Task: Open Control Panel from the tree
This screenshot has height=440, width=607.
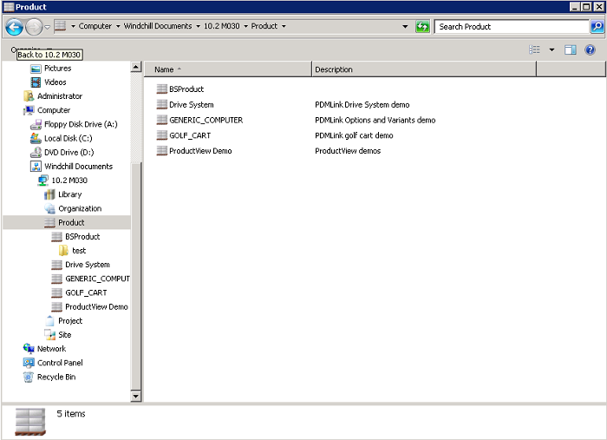Action: [x=60, y=363]
